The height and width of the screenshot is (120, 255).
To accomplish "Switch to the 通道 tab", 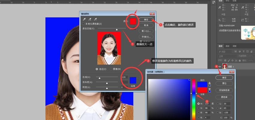I will tap(227, 46).
